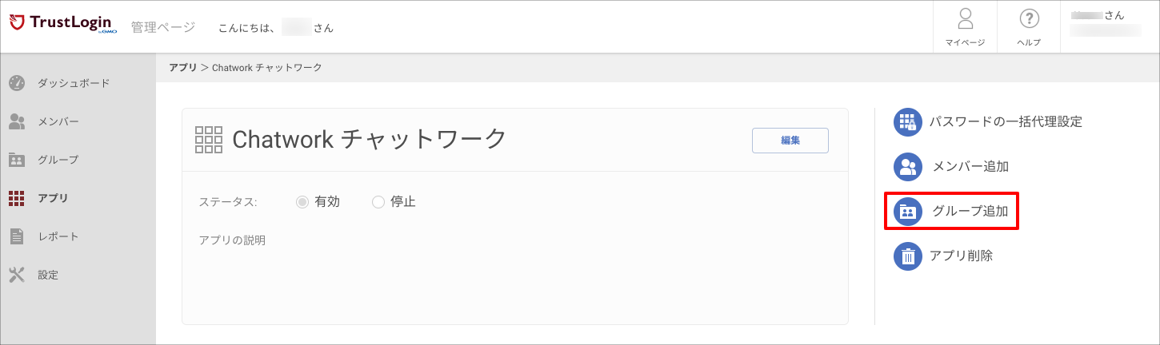Click the マイページ user icon
The image size is (1160, 345).
(x=965, y=18)
